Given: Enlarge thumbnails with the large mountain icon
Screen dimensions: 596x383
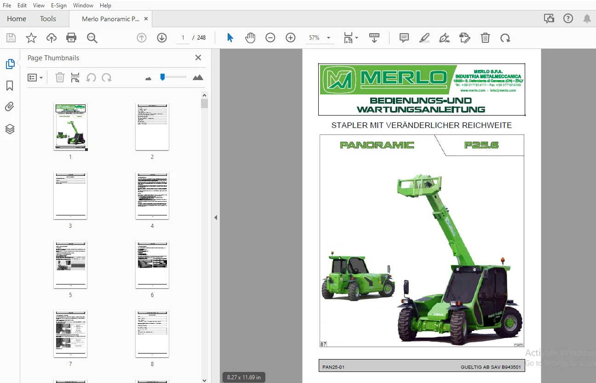Looking at the screenshot, I should [x=198, y=77].
